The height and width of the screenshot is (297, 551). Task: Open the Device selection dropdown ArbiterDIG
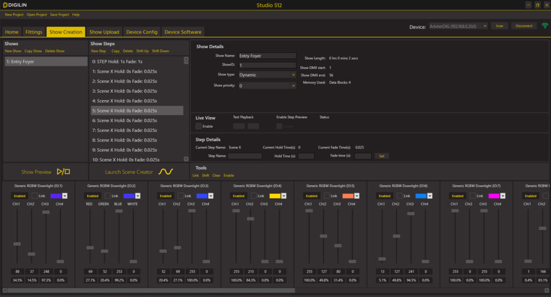(x=458, y=26)
